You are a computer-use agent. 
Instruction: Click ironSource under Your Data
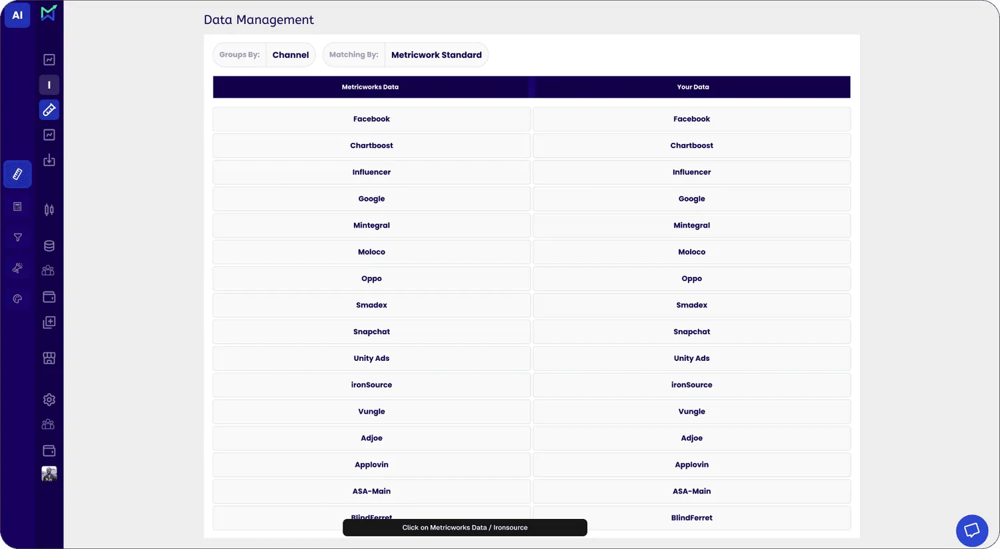[x=691, y=385]
